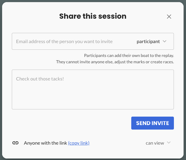Click the dimmed backdrop outside the dialog
Viewport: 186px width, 160px height.
[x=1, y=90]
